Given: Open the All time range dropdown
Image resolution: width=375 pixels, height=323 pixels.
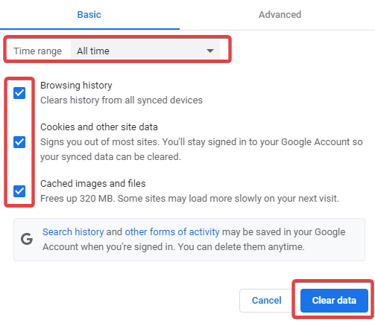Looking at the screenshot, I should (145, 51).
